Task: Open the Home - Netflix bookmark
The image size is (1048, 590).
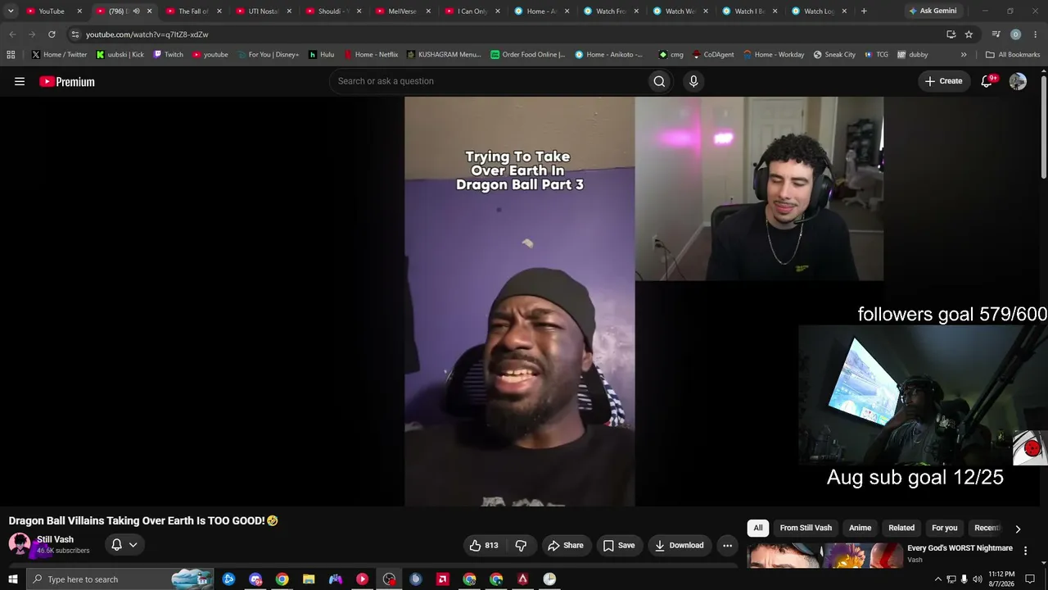Action: pos(370,55)
